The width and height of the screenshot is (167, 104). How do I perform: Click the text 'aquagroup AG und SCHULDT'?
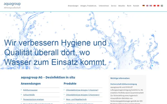coord(122,87)
